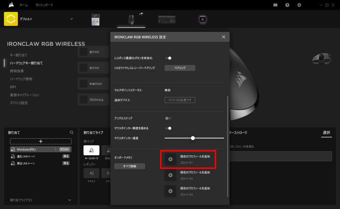
Task: Open the messages icon in the title bar
Action: pos(275,5)
